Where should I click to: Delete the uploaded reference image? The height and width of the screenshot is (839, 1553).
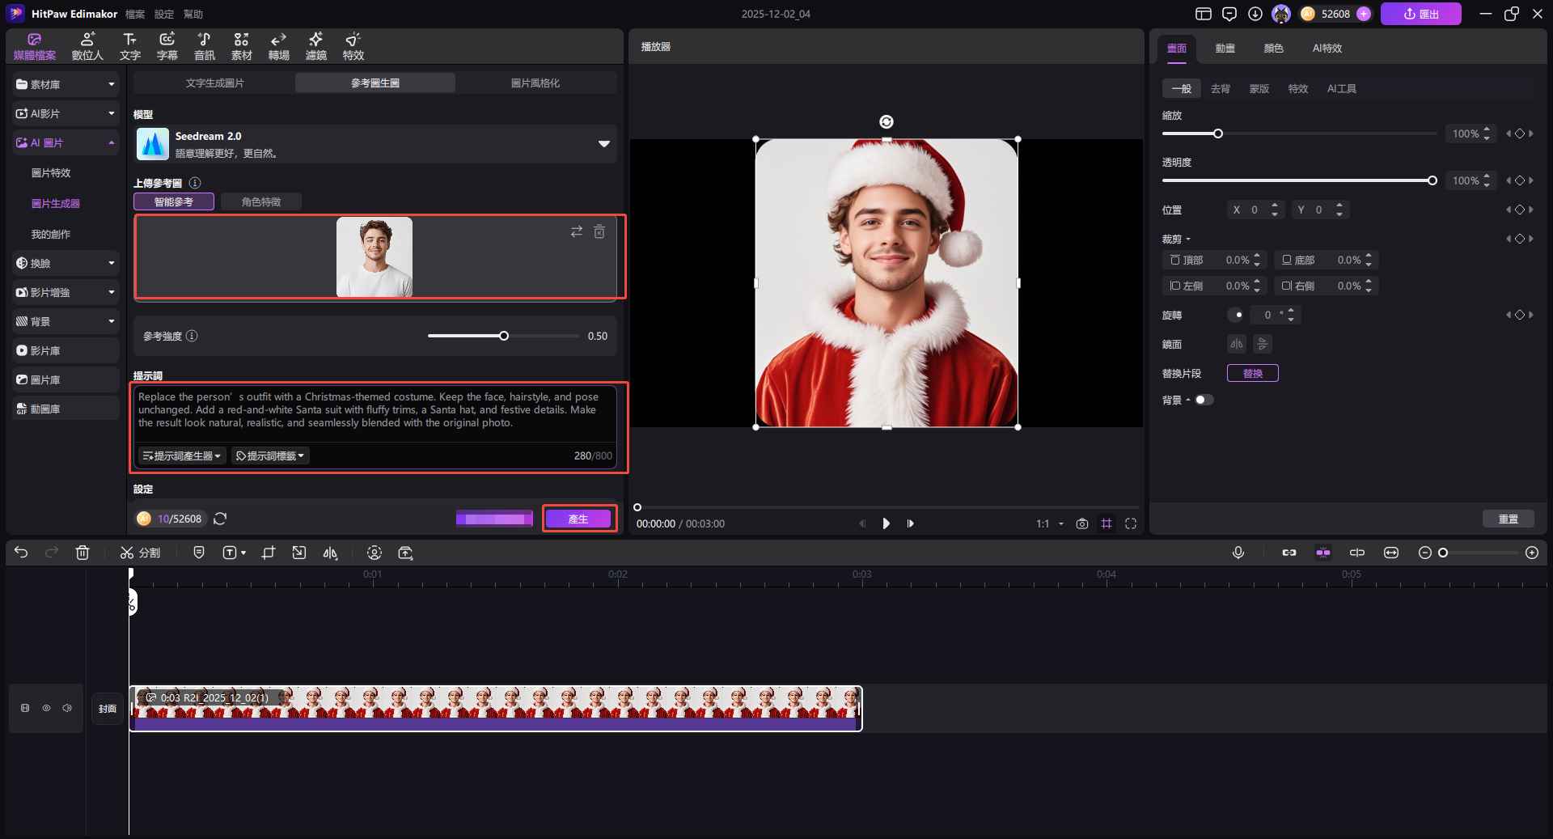point(599,232)
